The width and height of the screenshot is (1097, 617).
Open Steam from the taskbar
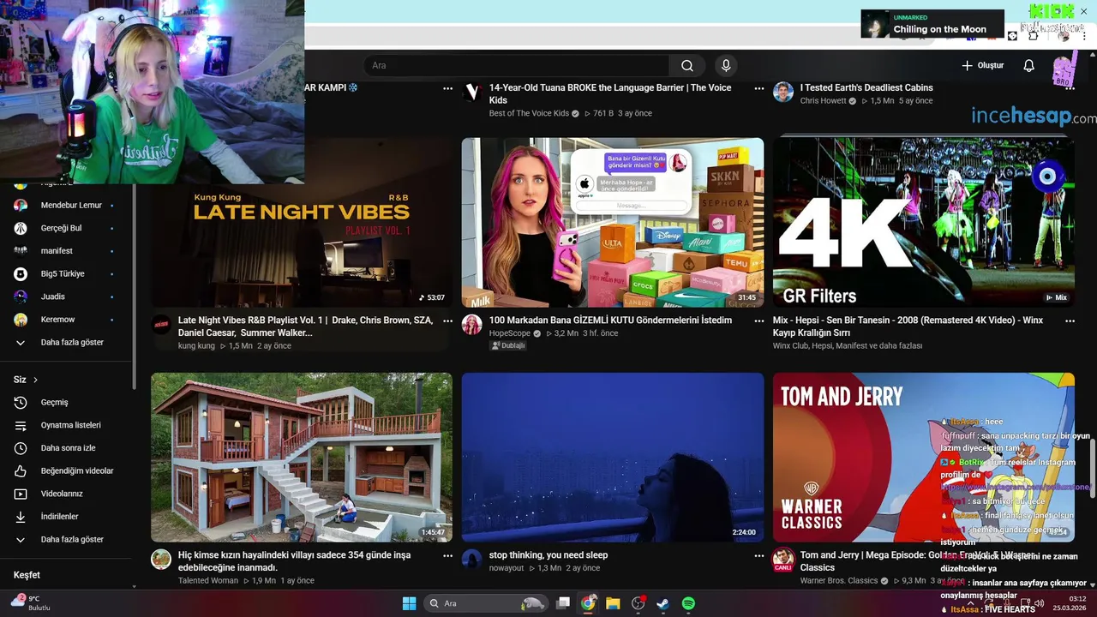pyautogui.click(x=662, y=603)
